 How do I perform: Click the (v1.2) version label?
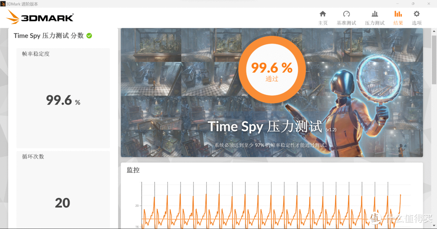pos(331,130)
